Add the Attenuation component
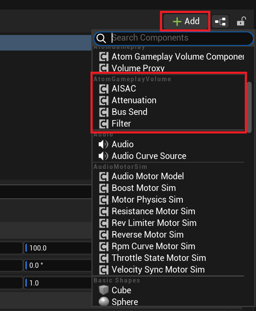 [x=134, y=100]
